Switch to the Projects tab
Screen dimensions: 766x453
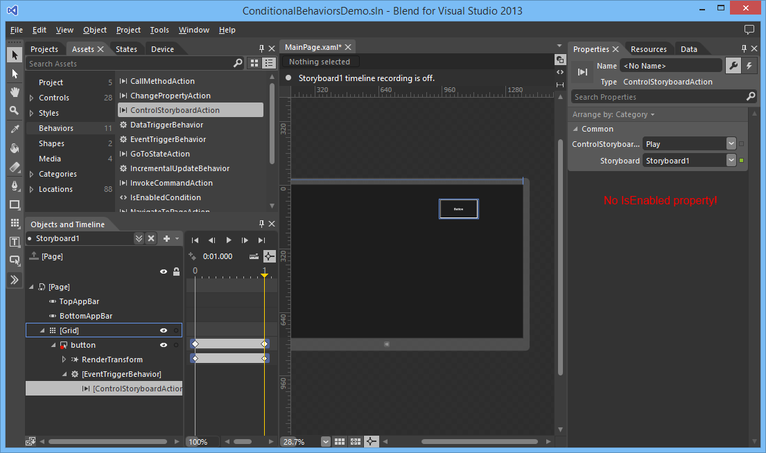44,48
